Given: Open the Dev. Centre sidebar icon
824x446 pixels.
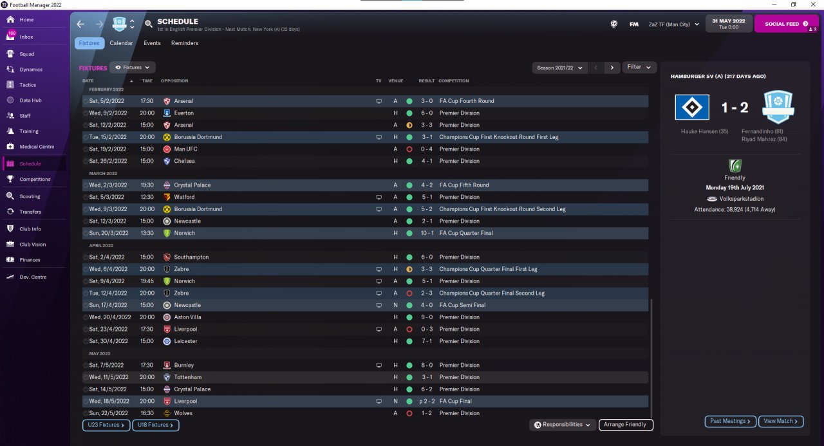Looking at the screenshot, I should point(10,277).
